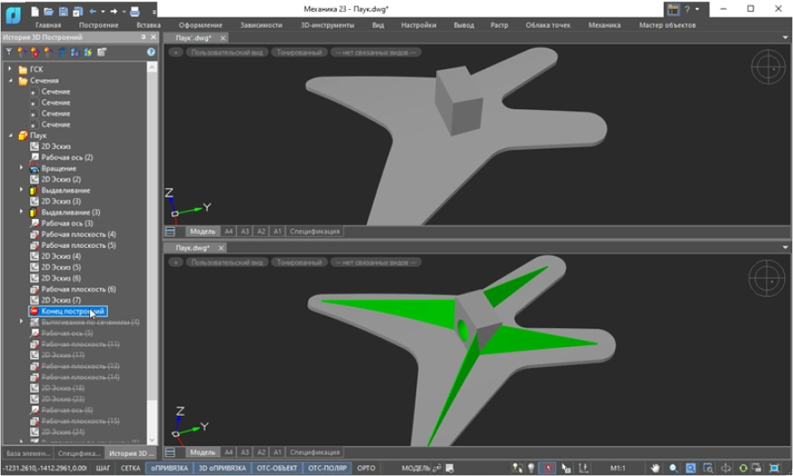Click the Print icon in quick access toolbar
This screenshot has width=793, height=476.
(134, 11)
